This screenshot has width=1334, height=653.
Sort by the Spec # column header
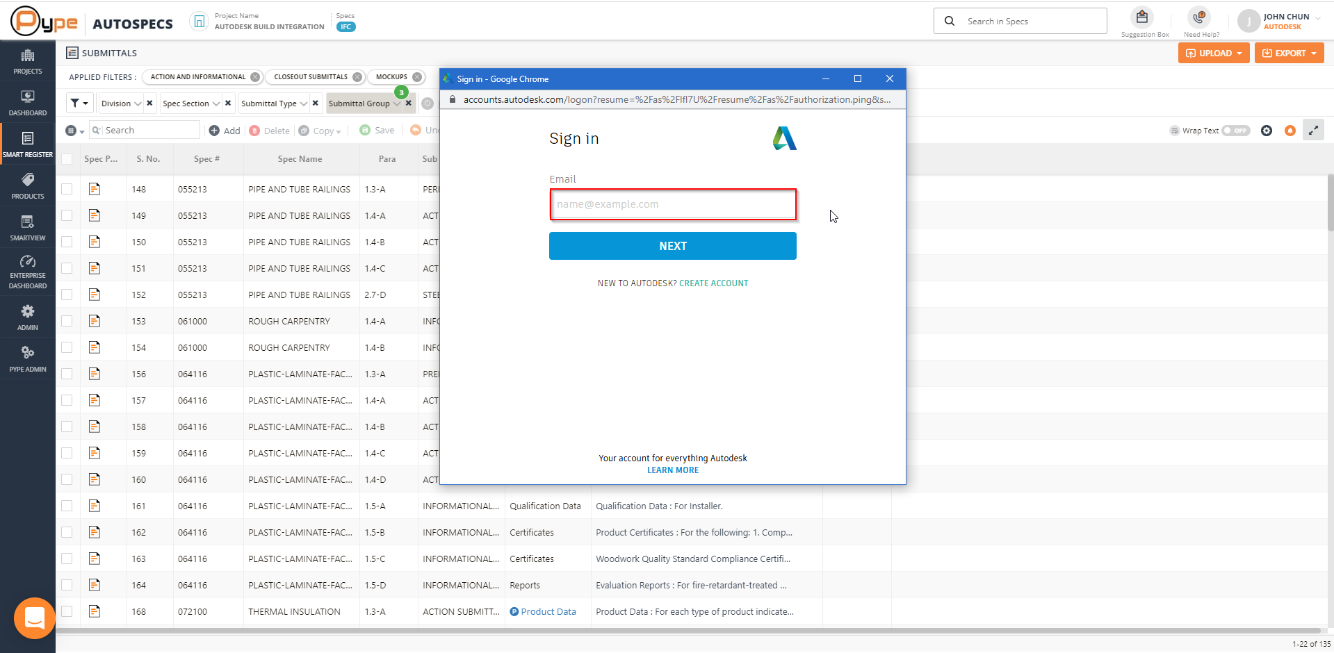pyautogui.click(x=206, y=159)
